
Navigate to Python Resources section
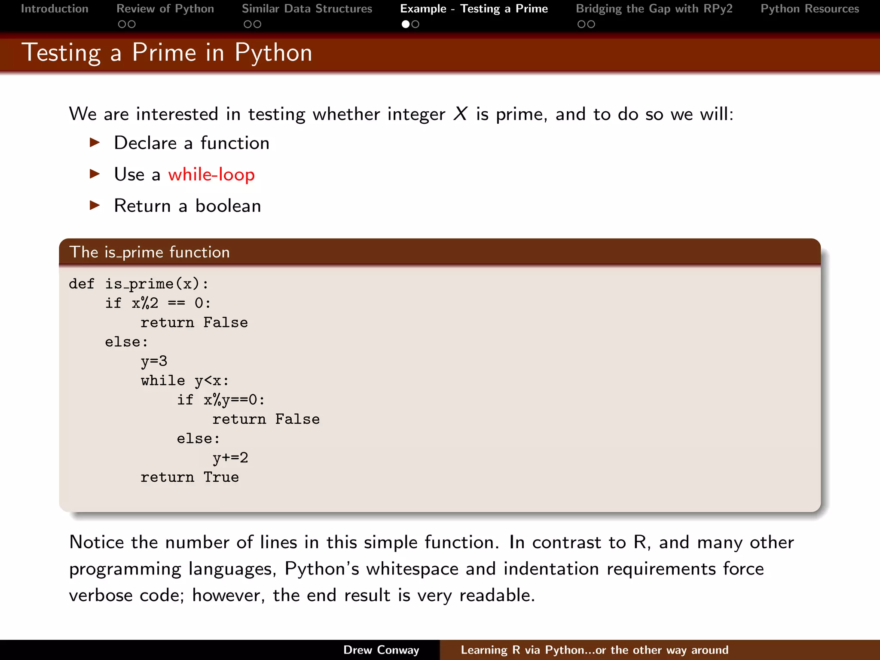810,9
